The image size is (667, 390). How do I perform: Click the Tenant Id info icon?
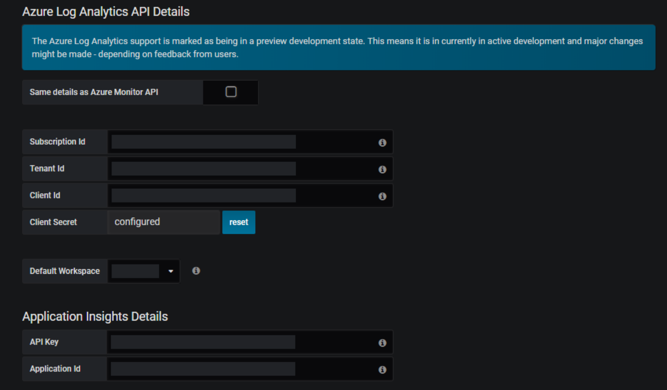coord(382,170)
